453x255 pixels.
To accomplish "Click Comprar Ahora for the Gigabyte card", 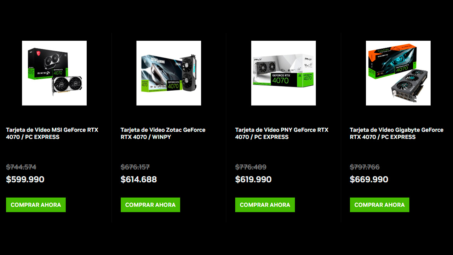I will [x=380, y=205].
